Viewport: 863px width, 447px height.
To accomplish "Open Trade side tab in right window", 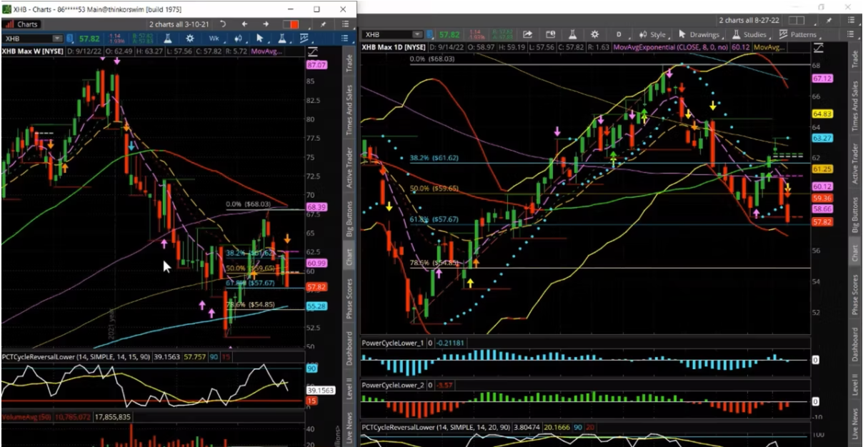I will [x=856, y=59].
